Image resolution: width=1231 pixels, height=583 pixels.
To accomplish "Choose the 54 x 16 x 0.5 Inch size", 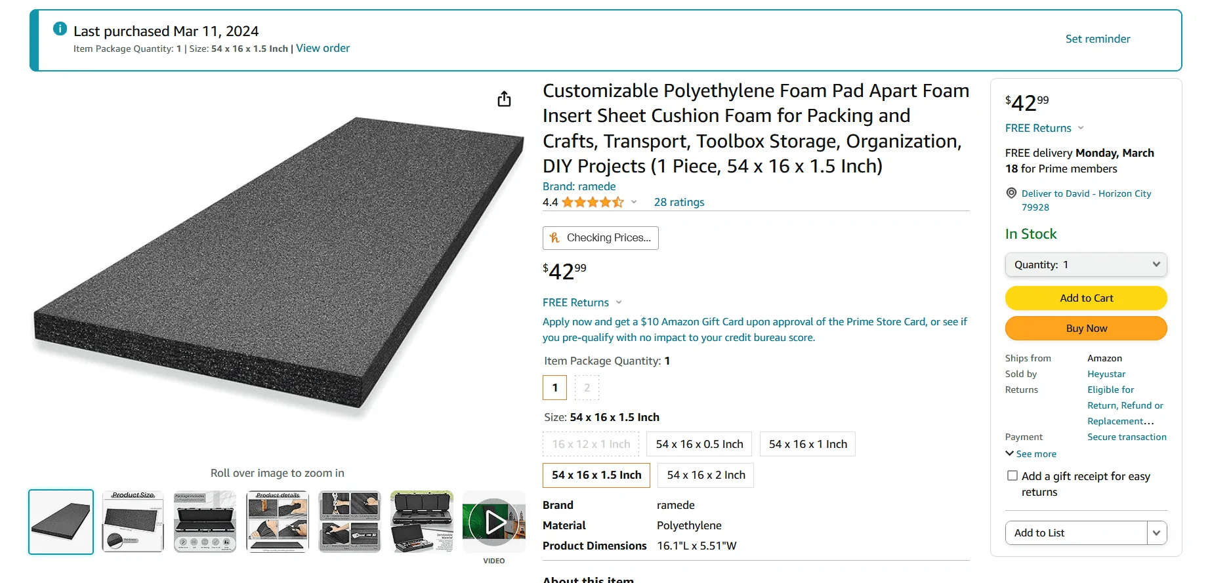I will (x=699, y=444).
